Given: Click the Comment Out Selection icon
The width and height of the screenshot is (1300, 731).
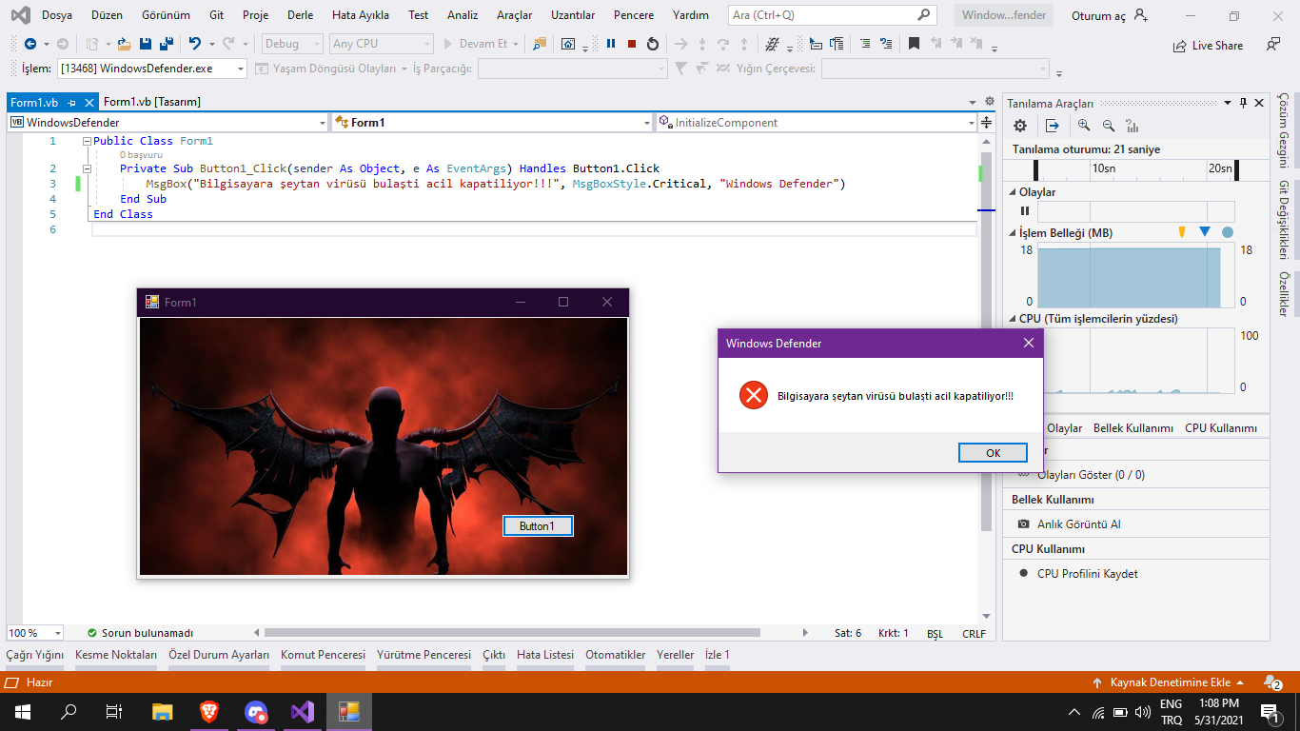Looking at the screenshot, I should coord(864,44).
